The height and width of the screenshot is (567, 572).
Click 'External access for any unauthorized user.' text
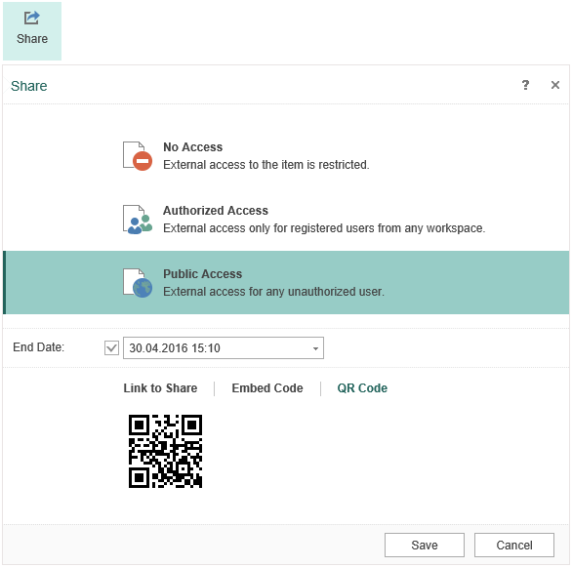(273, 292)
